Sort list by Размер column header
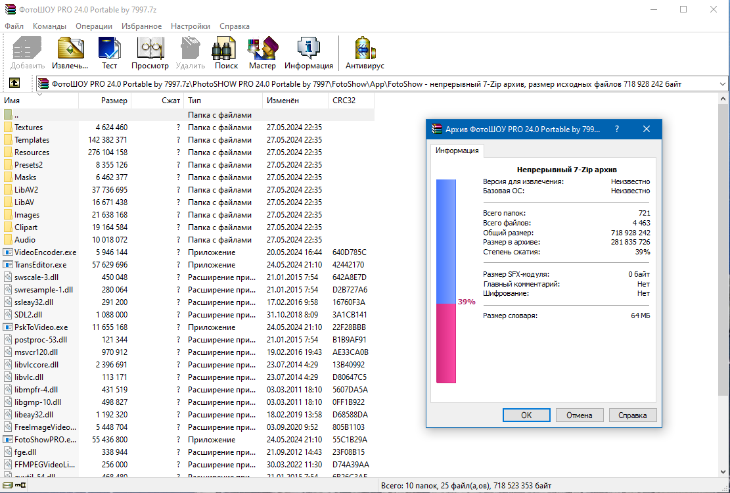This screenshot has width=730, height=493. click(x=105, y=101)
